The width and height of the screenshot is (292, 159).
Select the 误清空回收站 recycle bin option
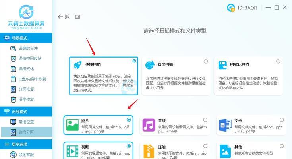(x=26, y=58)
